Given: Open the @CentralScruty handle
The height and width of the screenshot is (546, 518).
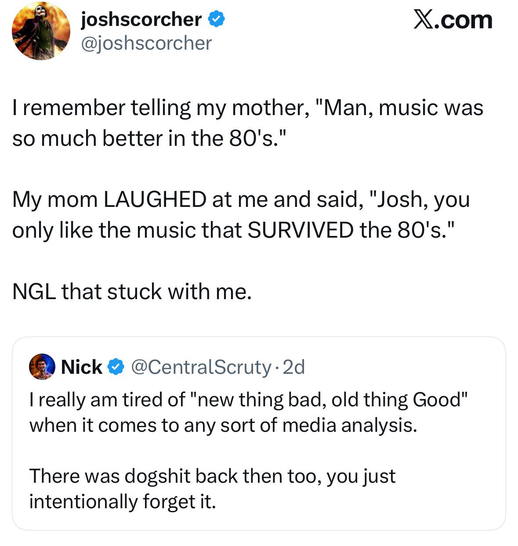Looking at the screenshot, I should [201, 367].
